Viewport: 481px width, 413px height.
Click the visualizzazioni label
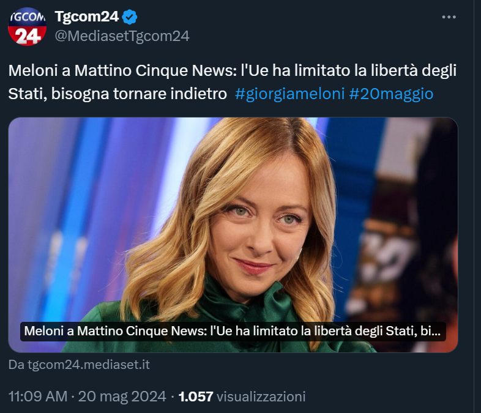(261, 396)
